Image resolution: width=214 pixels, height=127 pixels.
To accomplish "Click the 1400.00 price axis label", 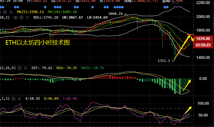I will click(x=203, y=58).
